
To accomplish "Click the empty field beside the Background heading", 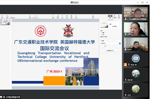I will click(118, 41).
